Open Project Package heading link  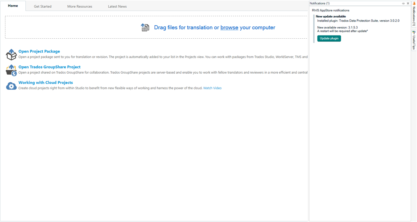[x=39, y=51]
